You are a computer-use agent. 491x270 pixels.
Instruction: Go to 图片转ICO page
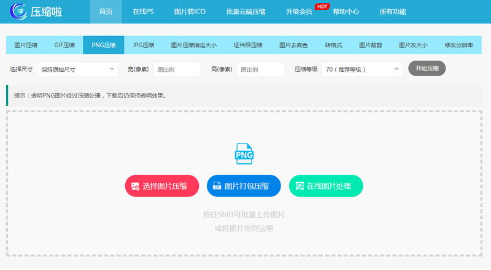click(x=190, y=12)
